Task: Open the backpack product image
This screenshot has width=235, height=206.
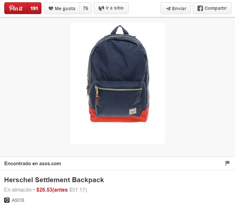Action: [118, 83]
